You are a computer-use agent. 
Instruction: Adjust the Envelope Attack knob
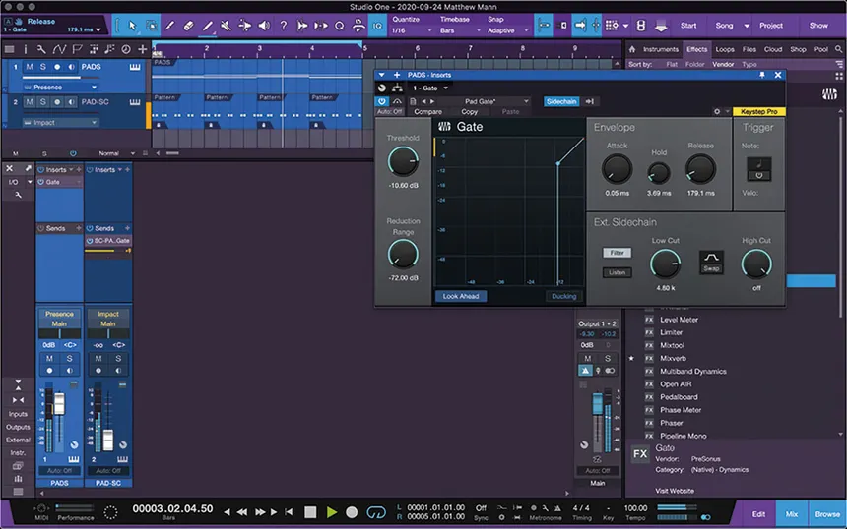pos(617,169)
